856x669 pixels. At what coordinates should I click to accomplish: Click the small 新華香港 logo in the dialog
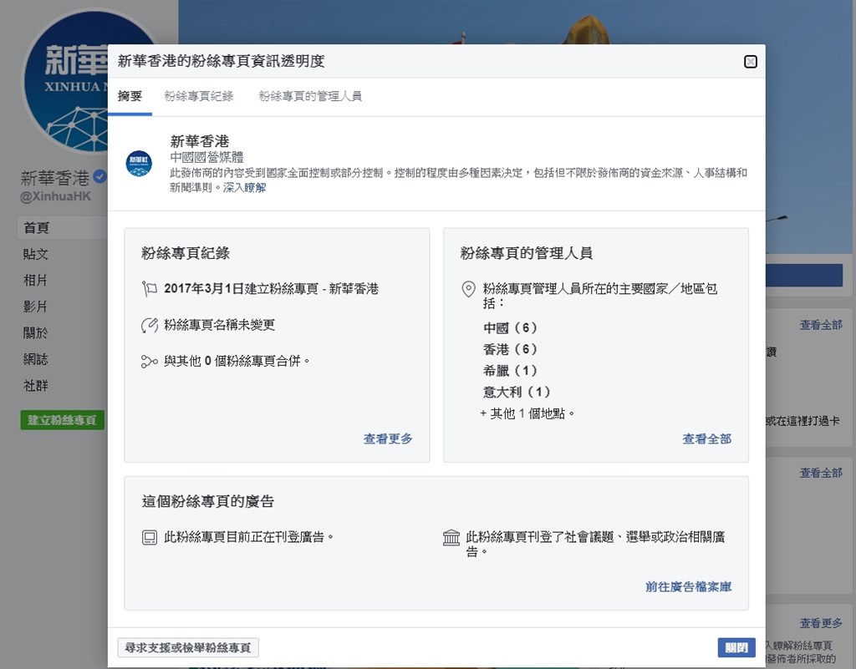[139, 164]
